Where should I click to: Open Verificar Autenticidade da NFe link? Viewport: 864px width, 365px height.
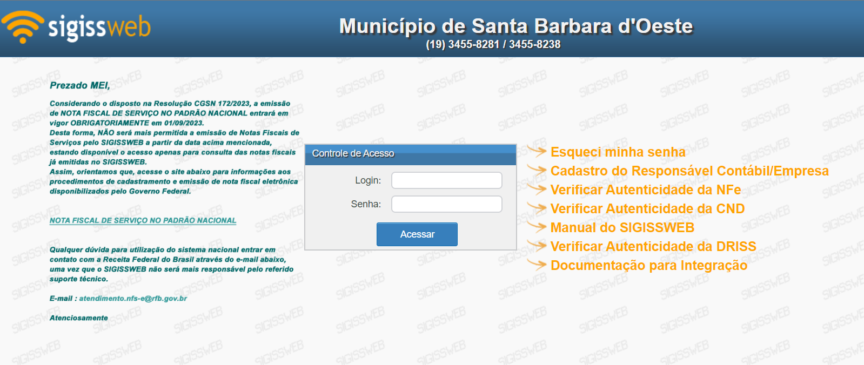(x=646, y=190)
